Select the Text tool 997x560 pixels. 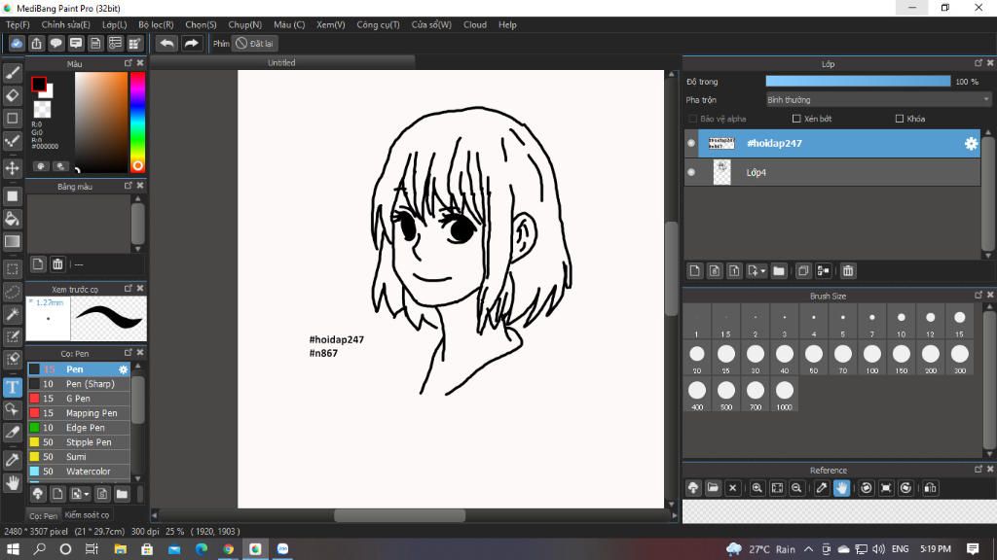12,387
